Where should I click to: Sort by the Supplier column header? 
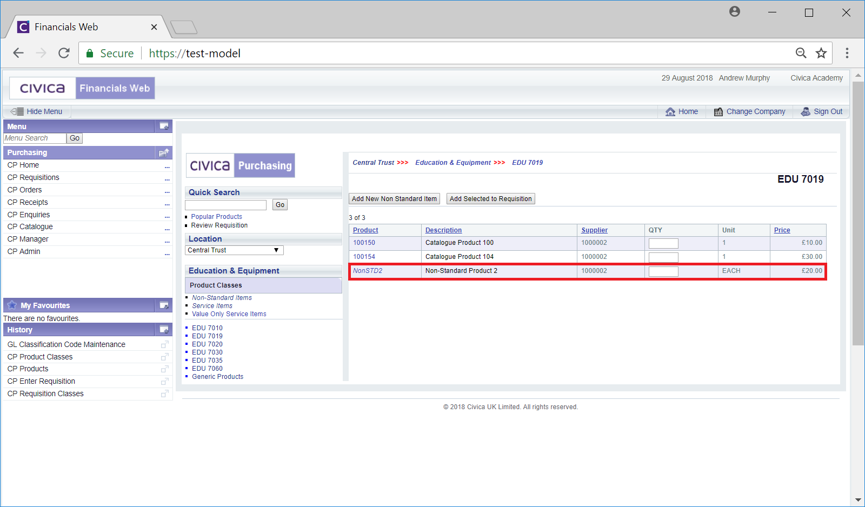[594, 230]
